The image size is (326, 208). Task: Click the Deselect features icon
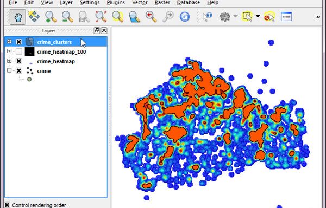(269, 17)
